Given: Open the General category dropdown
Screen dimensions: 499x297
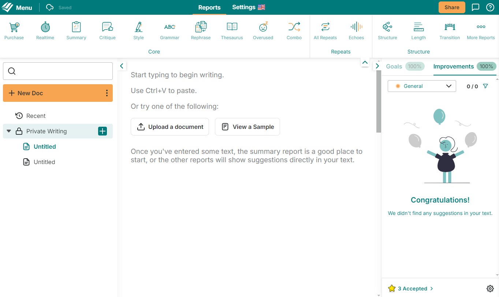Looking at the screenshot, I should click(x=422, y=86).
